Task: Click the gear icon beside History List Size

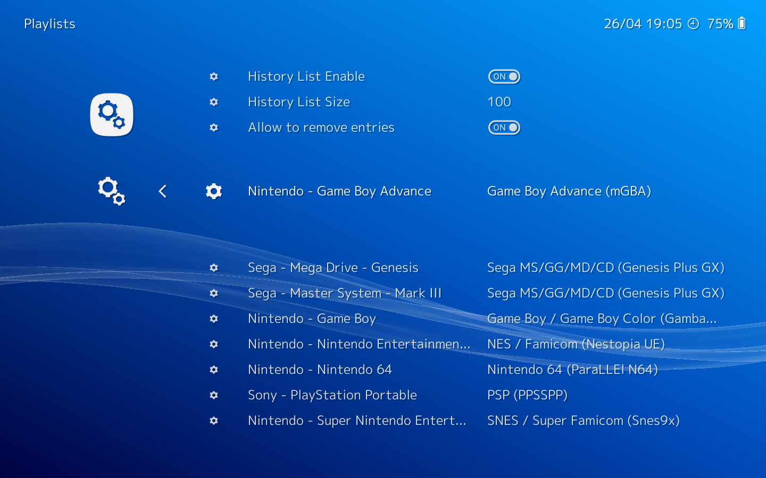Action: [214, 102]
